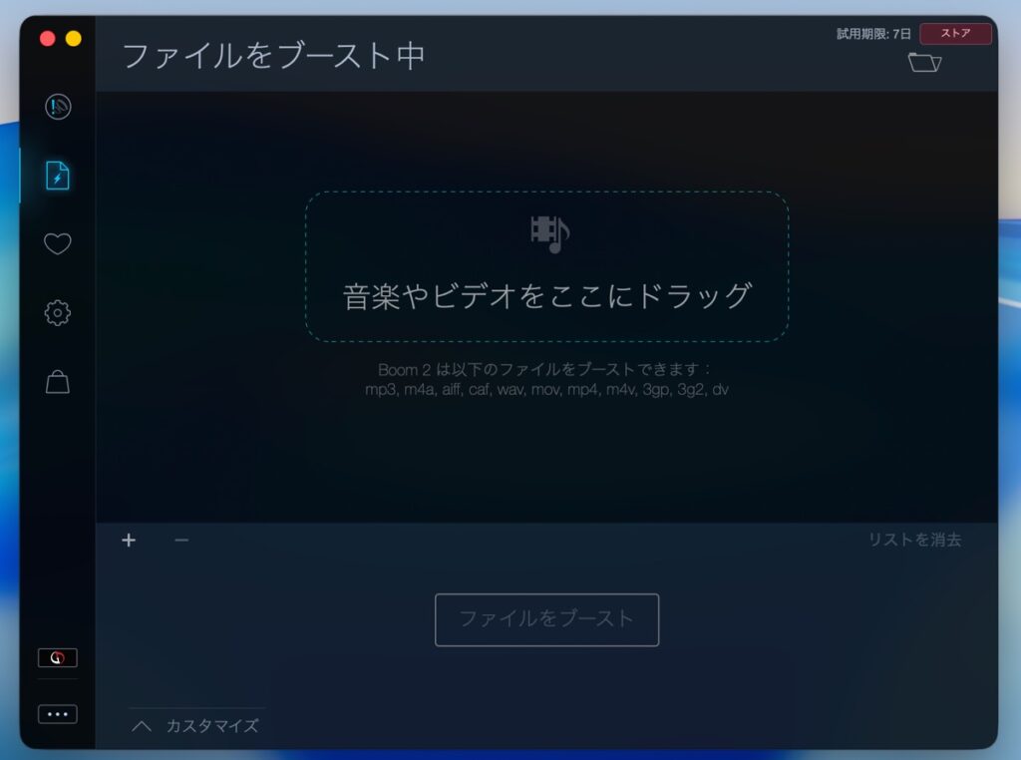Remove a file with the minus button
The width and height of the screenshot is (1021, 760).
tap(180, 541)
